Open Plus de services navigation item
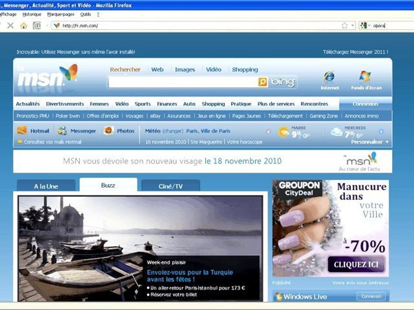414x310 pixels. point(276,104)
